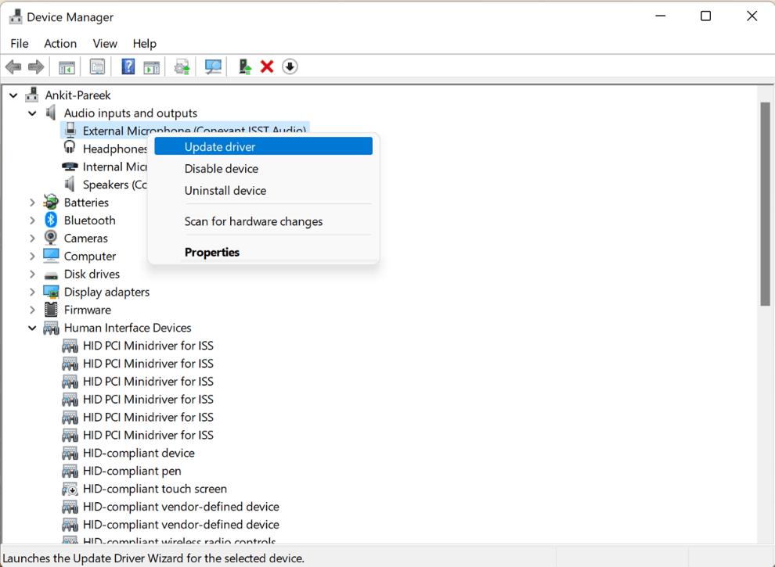Image resolution: width=775 pixels, height=567 pixels.
Task: Open the View menu
Action: coord(105,44)
